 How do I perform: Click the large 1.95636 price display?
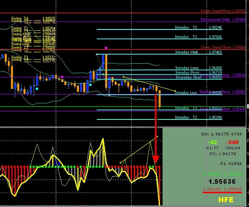[x=222, y=182]
